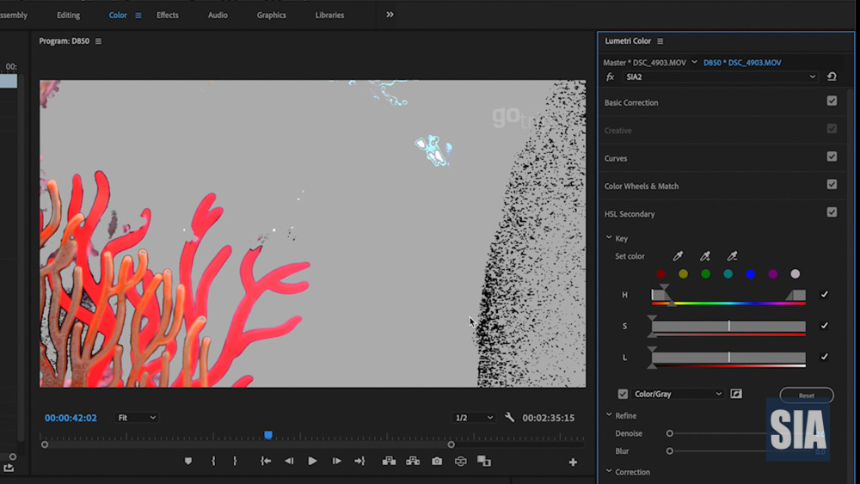Go to Out point
860x484 pixels.
click(x=359, y=461)
